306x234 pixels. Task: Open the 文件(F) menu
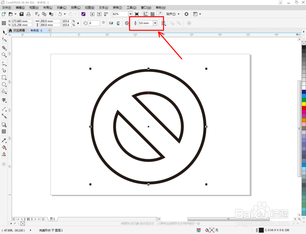coord(7,8)
